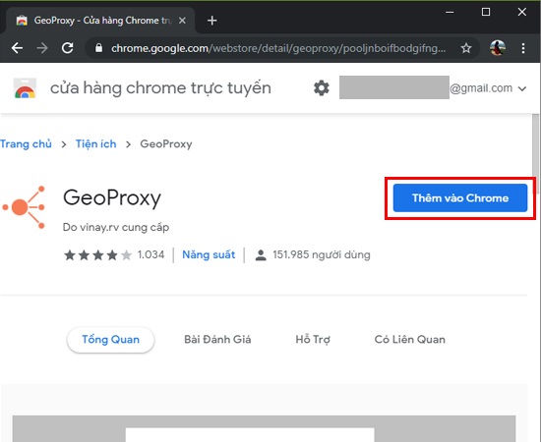The width and height of the screenshot is (541, 442).
Task: Click the extension screenshot preview
Action: click(264, 428)
